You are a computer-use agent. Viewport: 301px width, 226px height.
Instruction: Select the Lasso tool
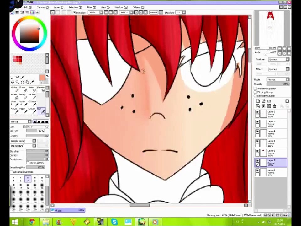click(x=18, y=78)
